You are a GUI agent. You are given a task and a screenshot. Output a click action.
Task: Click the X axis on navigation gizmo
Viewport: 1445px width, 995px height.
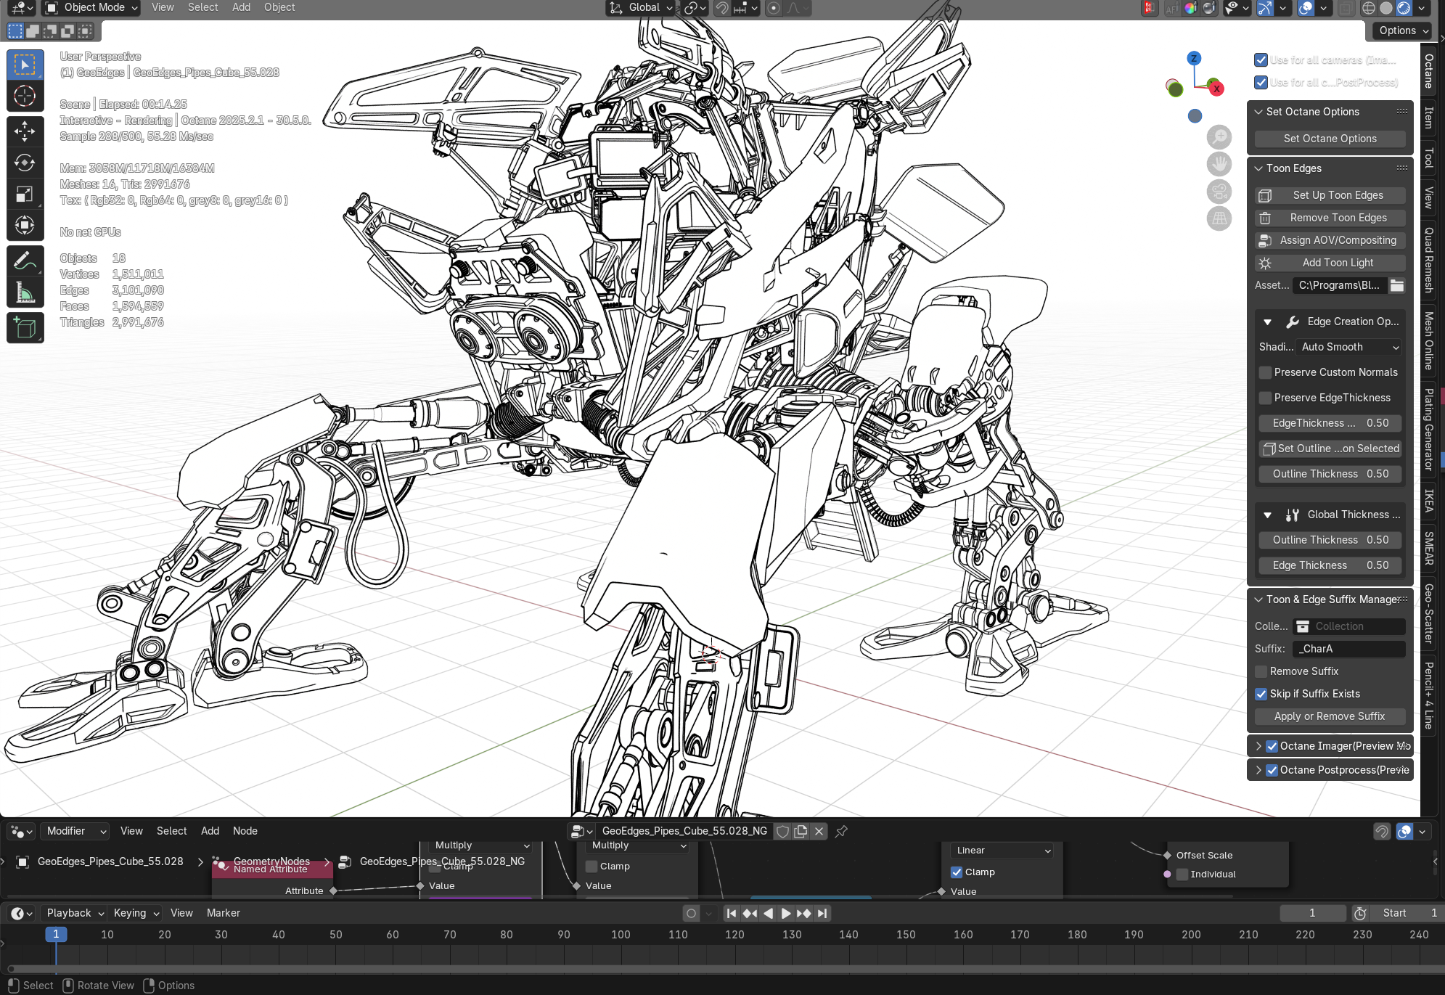(1217, 89)
